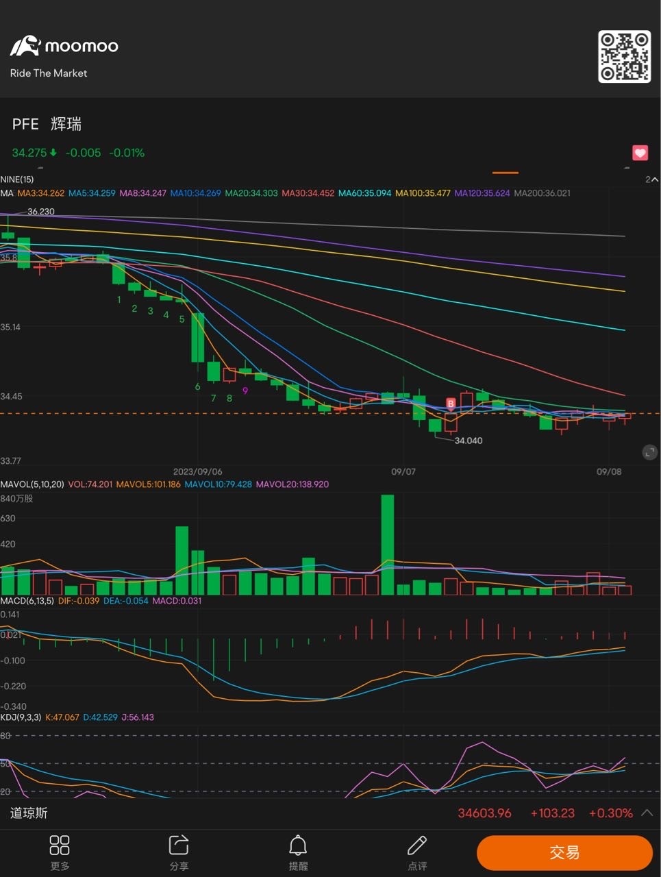661x877 pixels.
Task: Toggle the pink heart favorite
Action: [x=640, y=153]
